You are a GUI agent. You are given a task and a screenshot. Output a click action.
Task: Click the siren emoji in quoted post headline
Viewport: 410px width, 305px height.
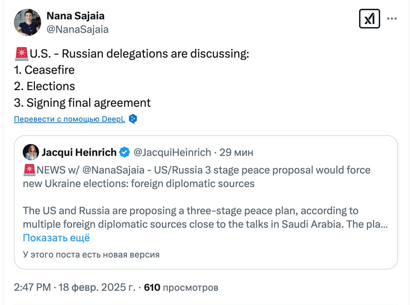pos(29,170)
